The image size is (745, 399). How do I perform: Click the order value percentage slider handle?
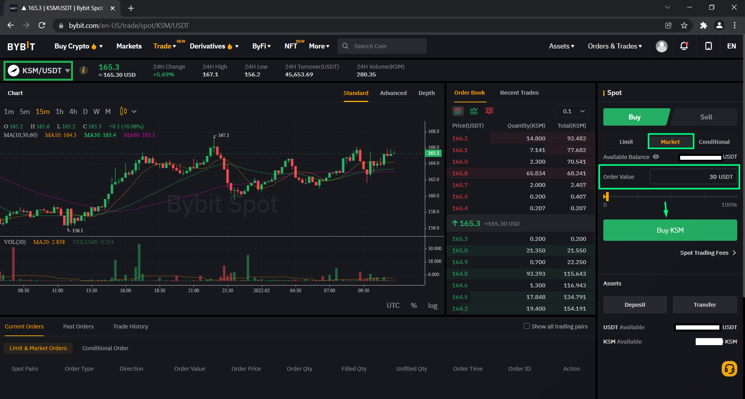(x=606, y=197)
